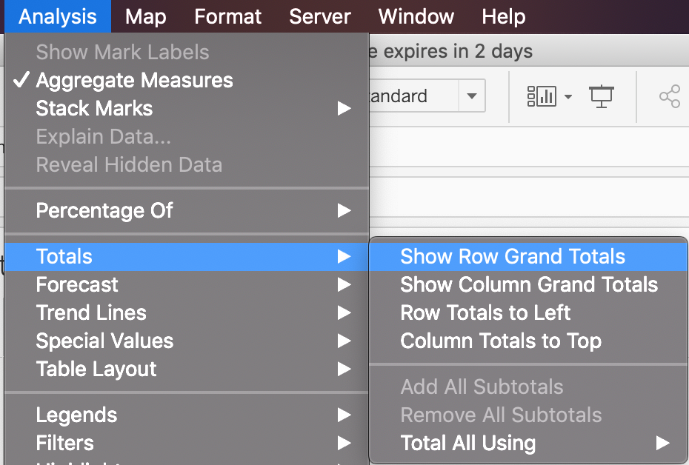Open the Legends submenu

tap(76, 415)
